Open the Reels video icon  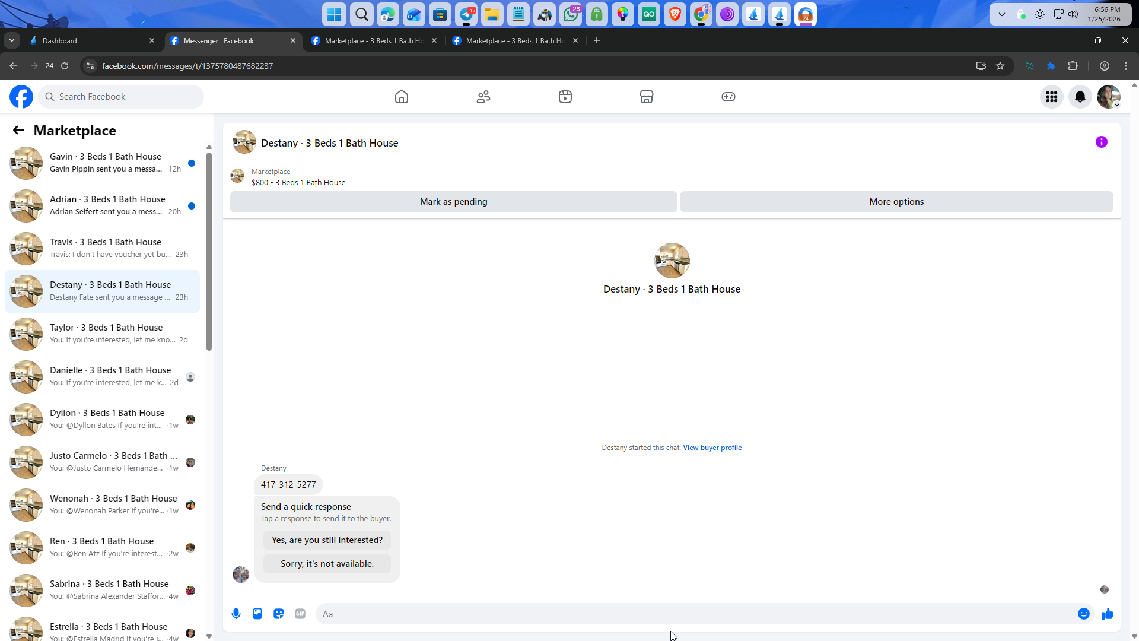(565, 97)
